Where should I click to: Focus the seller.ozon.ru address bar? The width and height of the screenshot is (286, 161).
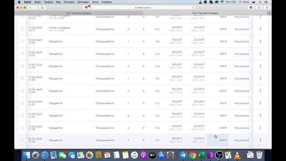coord(143,8)
